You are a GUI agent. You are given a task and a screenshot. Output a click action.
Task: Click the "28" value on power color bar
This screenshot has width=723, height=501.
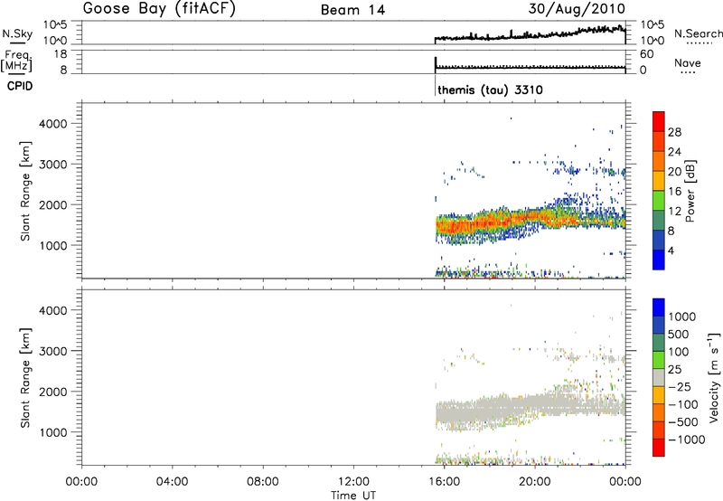674,132
